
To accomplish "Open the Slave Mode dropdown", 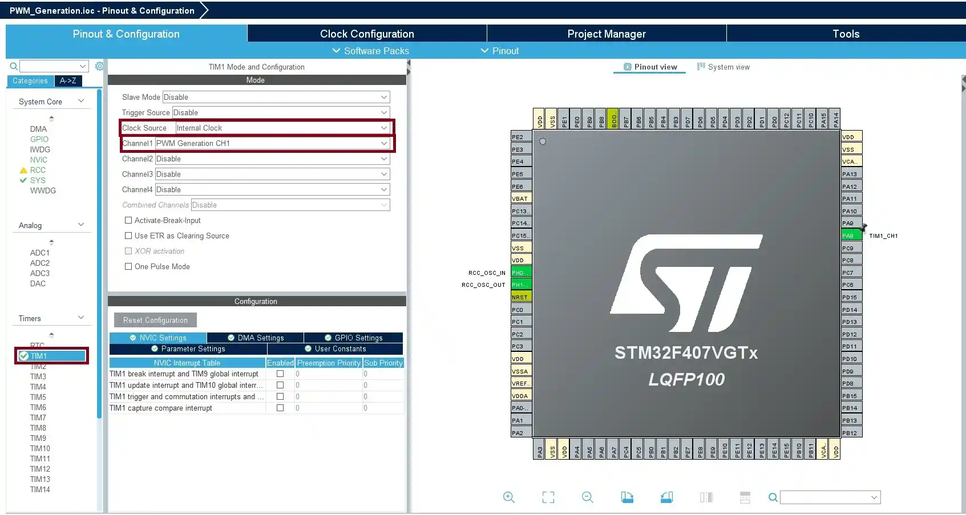I will [x=276, y=97].
